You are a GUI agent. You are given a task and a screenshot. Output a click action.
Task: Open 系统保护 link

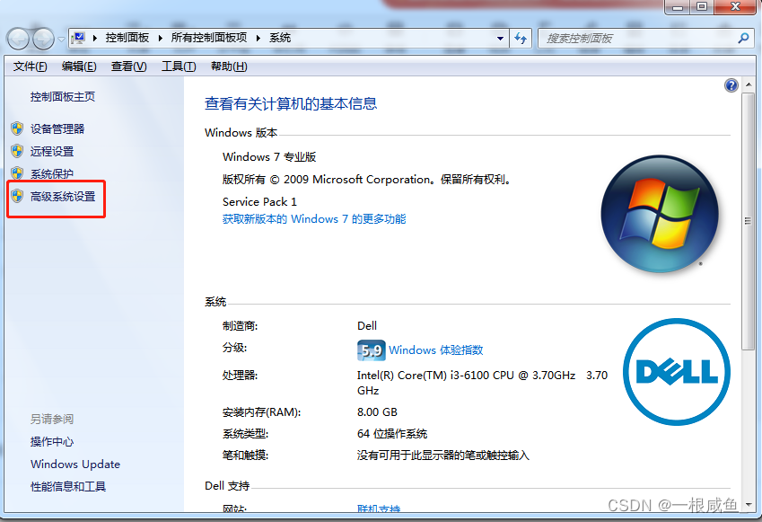[52, 173]
